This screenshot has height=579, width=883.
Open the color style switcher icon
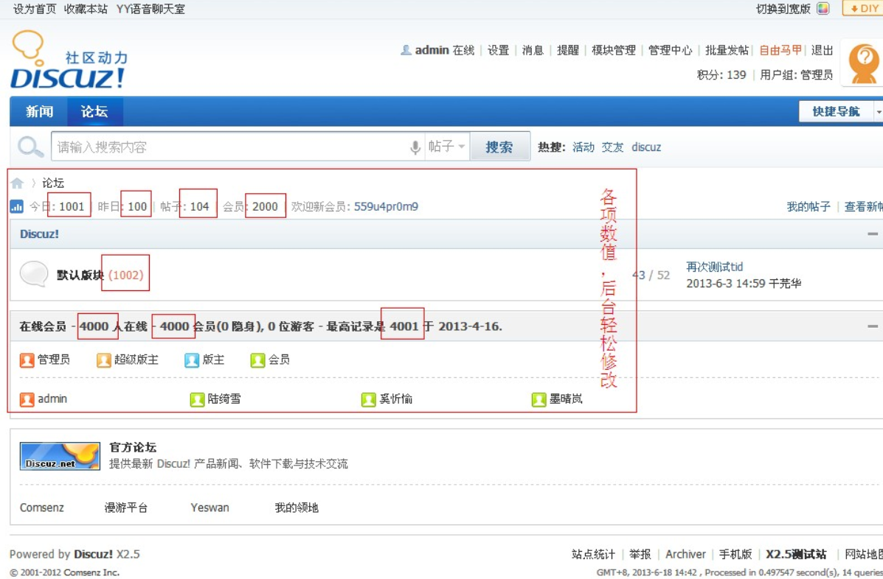coord(823,8)
